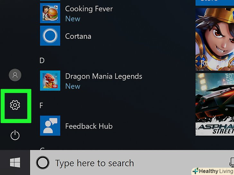Open the Feedback Hub icon

pyautogui.click(x=50, y=126)
